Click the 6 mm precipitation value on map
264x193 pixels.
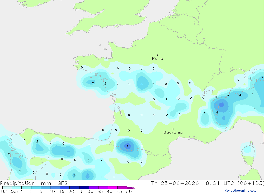point(87,176)
